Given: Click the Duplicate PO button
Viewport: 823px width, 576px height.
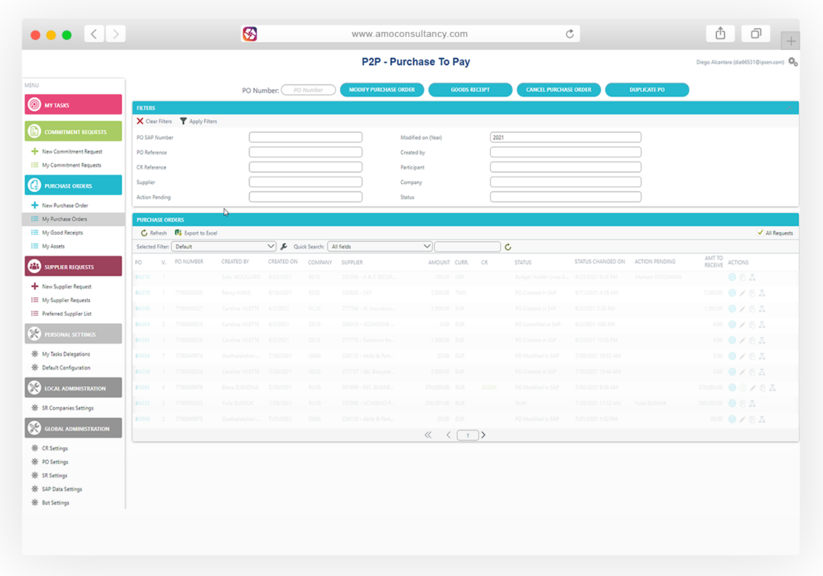Looking at the screenshot, I should pyautogui.click(x=647, y=90).
